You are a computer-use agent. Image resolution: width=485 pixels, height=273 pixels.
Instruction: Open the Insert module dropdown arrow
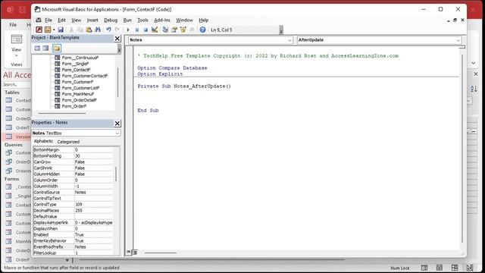54,30
